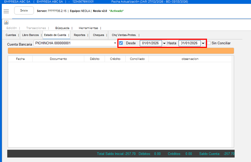Click the orange status bar
The width and height of the screenshot is (251, 162).
point(121,51)
